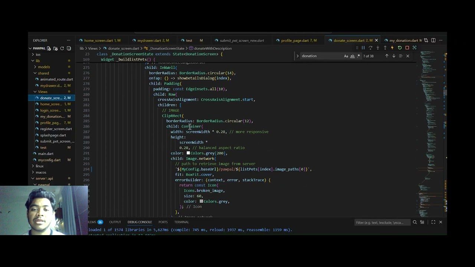
Task: Toggle Match Whole Word in find widget
Action: click(353, 56)
